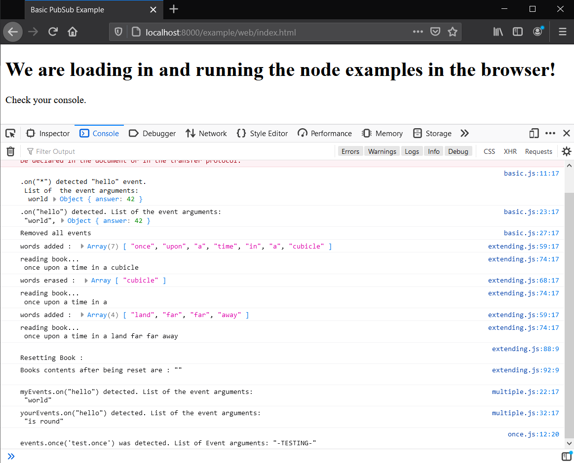Open the Firefox account menu

coord(537,32)
